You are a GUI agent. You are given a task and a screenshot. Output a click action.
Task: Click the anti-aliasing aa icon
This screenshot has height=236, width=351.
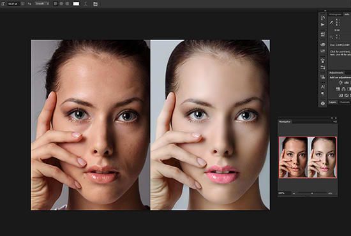point(29,4)
